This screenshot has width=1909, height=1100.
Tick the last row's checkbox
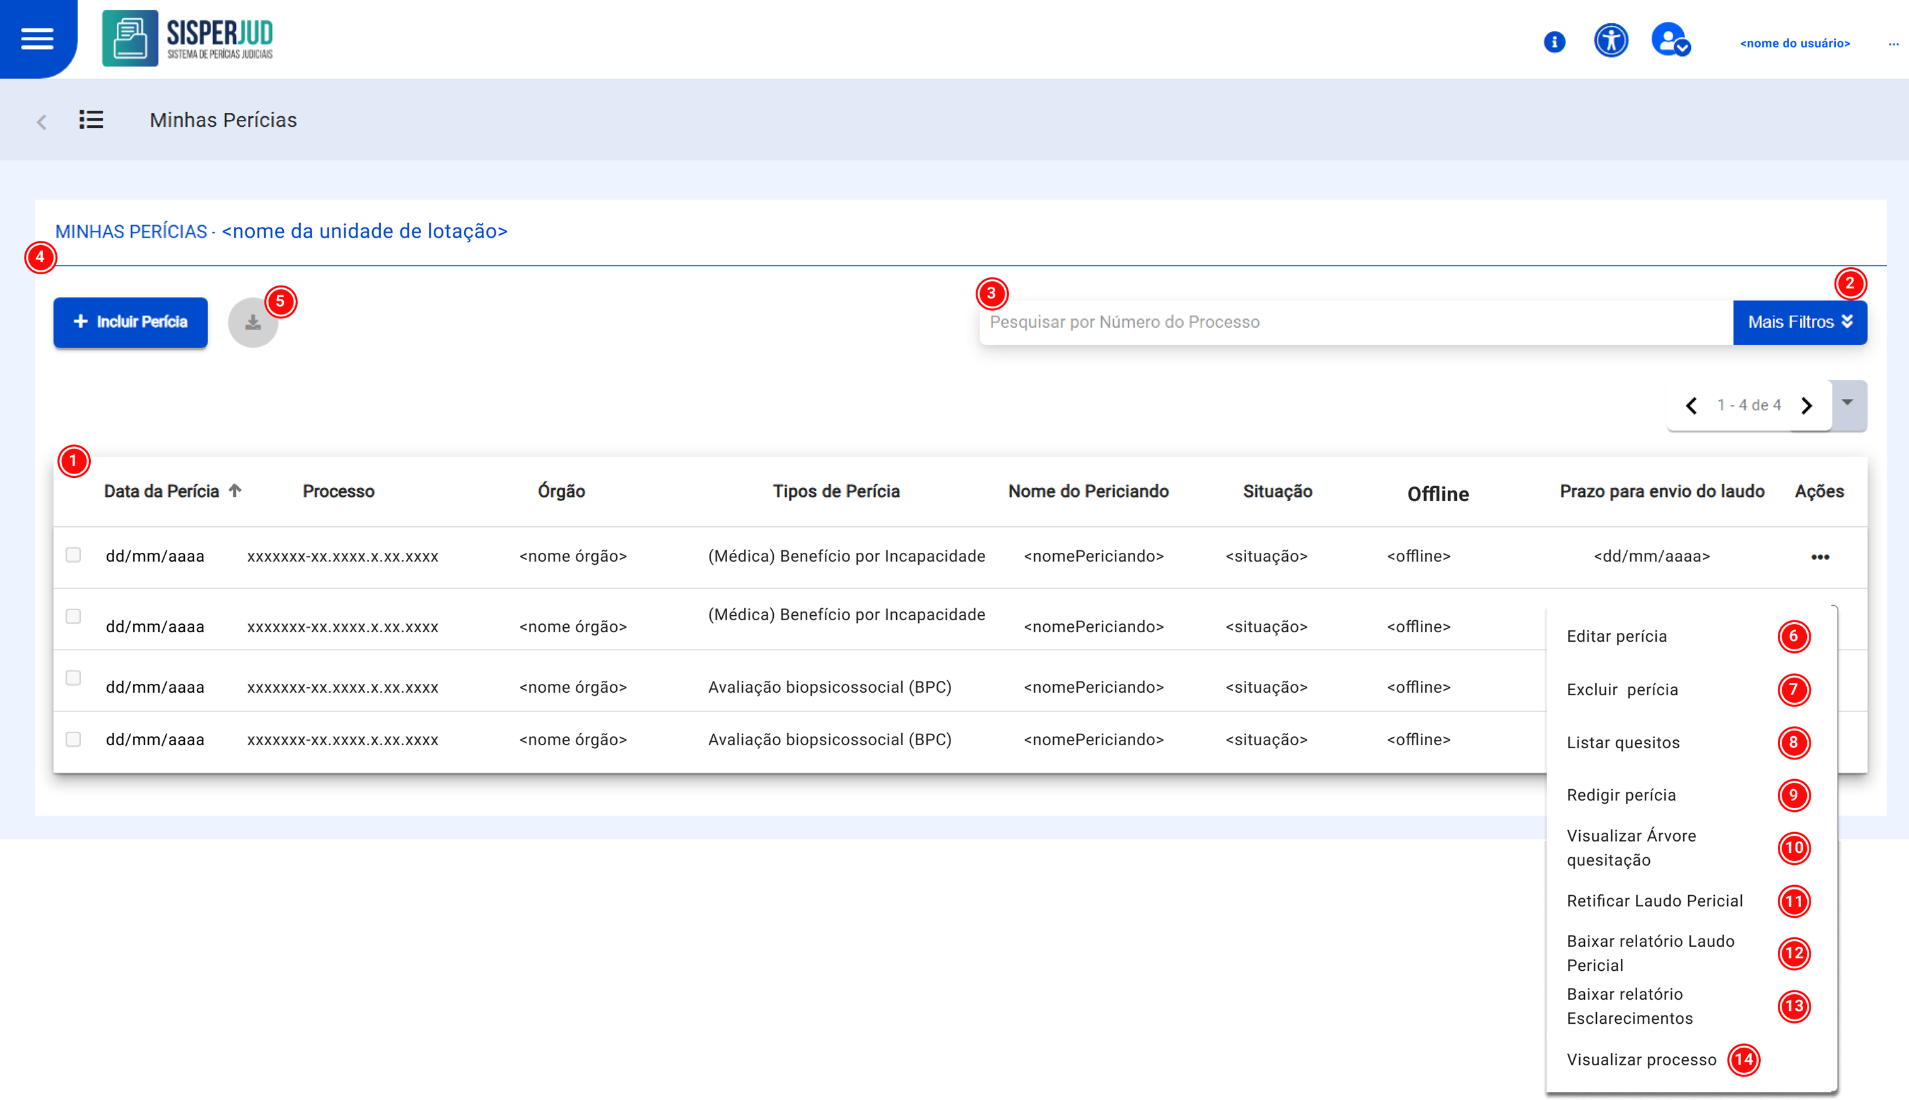coord(73,739)
